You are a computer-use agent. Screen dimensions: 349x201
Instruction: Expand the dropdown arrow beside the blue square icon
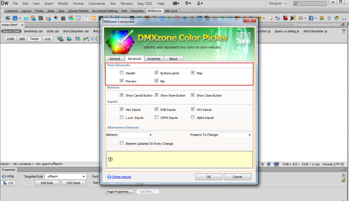20,18
